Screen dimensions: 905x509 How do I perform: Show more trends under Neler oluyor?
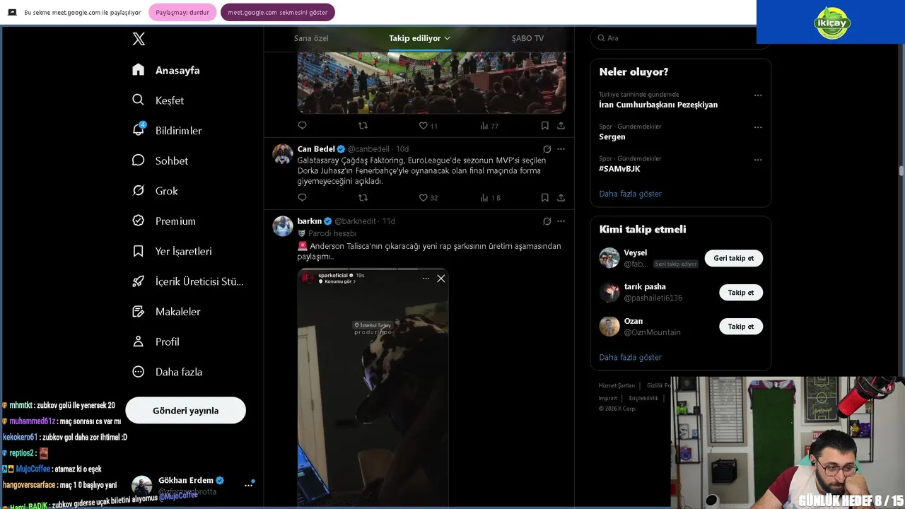(630, 194)
